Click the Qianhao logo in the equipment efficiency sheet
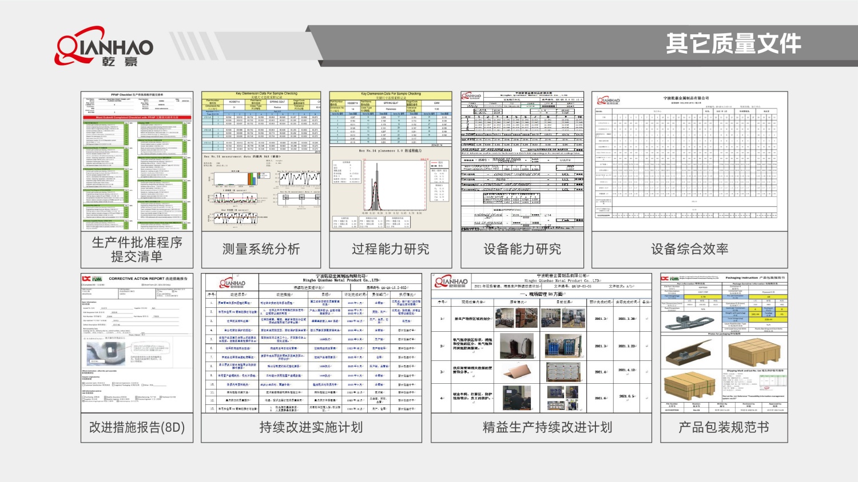 pos(609,101)
